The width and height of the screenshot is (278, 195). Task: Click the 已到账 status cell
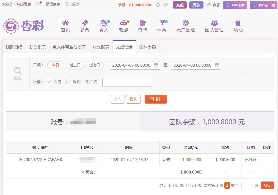251,160
